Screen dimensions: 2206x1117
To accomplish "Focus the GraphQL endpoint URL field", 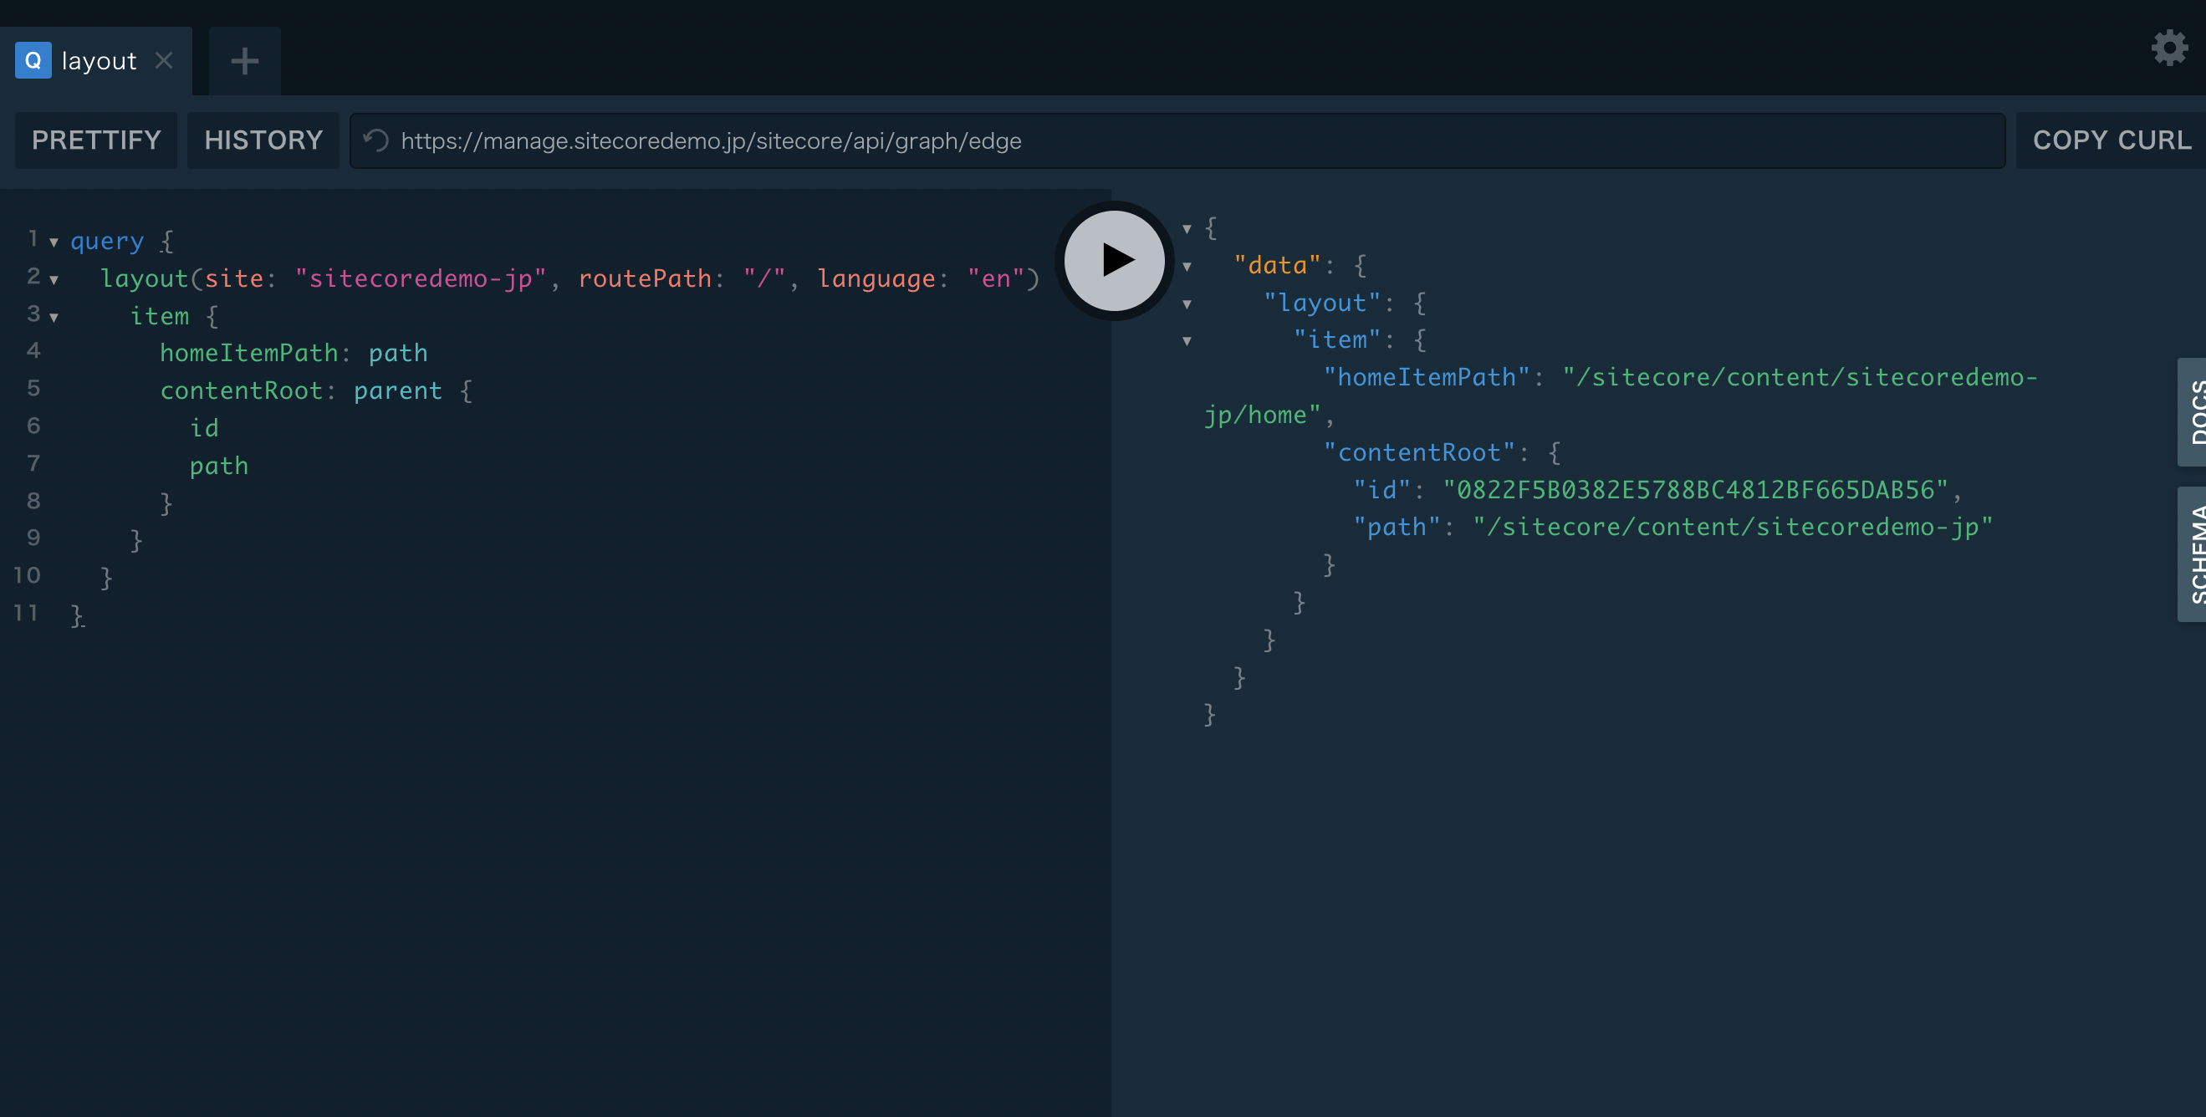I will 1177,140.
